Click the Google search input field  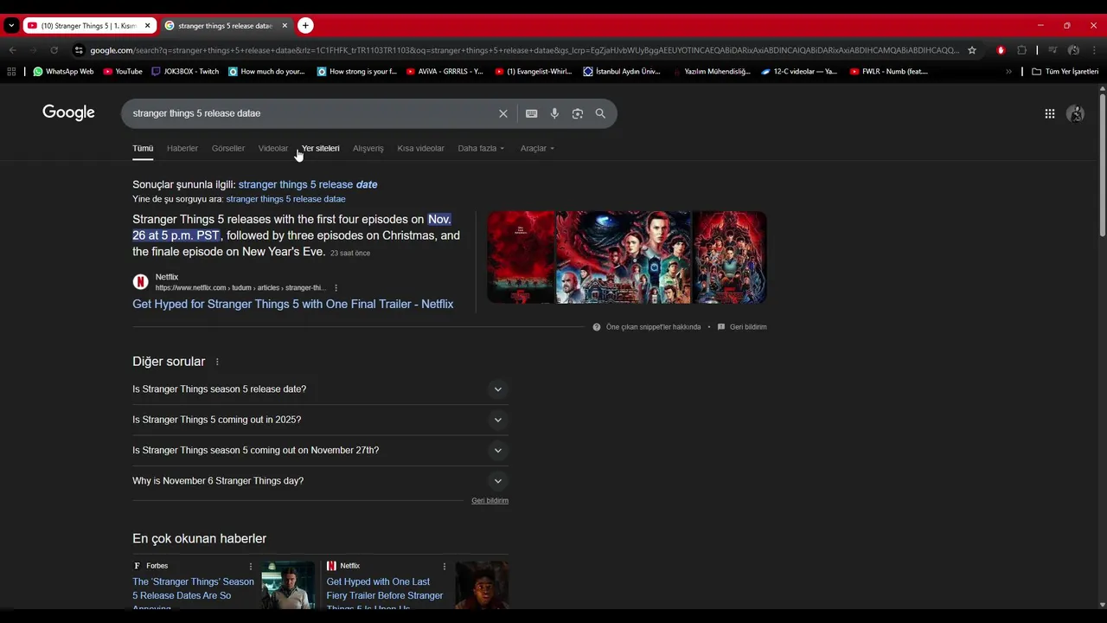pyautogui.click(x=311, y=113)
